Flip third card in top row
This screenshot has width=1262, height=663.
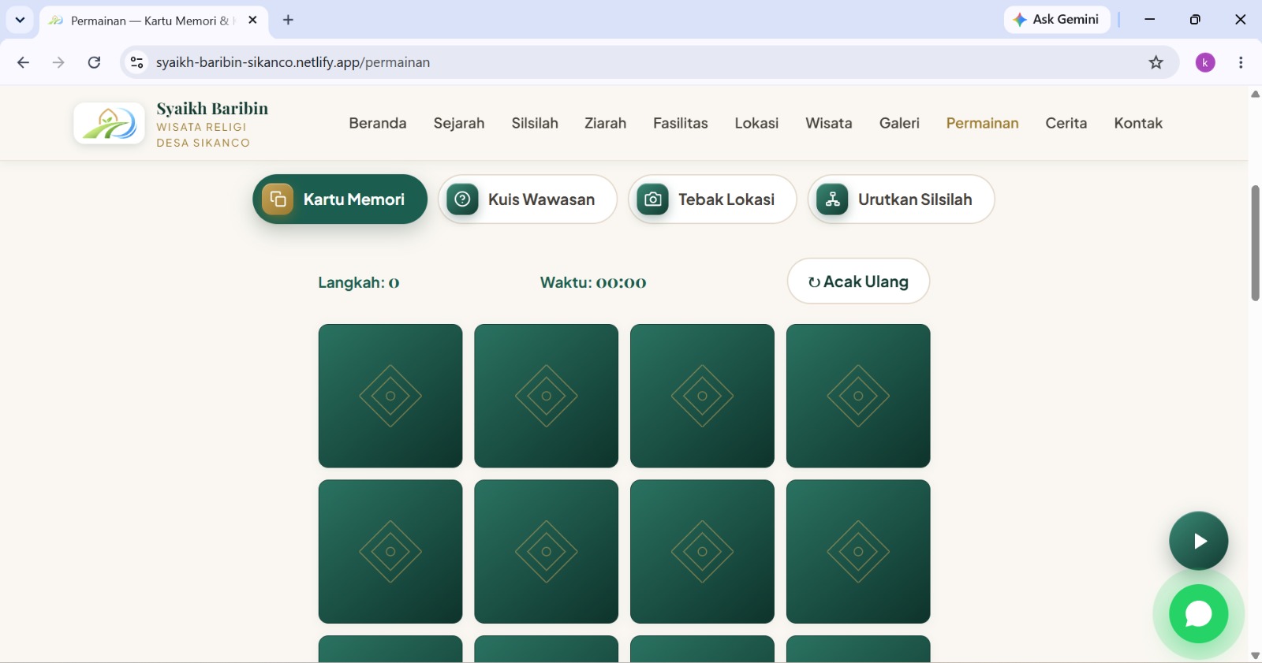pos(702,396)
